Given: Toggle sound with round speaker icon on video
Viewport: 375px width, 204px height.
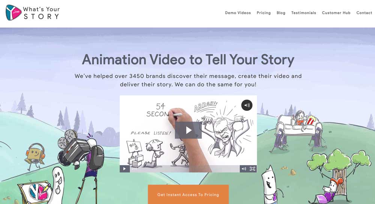Looking at the screenshot, I should [247, 105].
